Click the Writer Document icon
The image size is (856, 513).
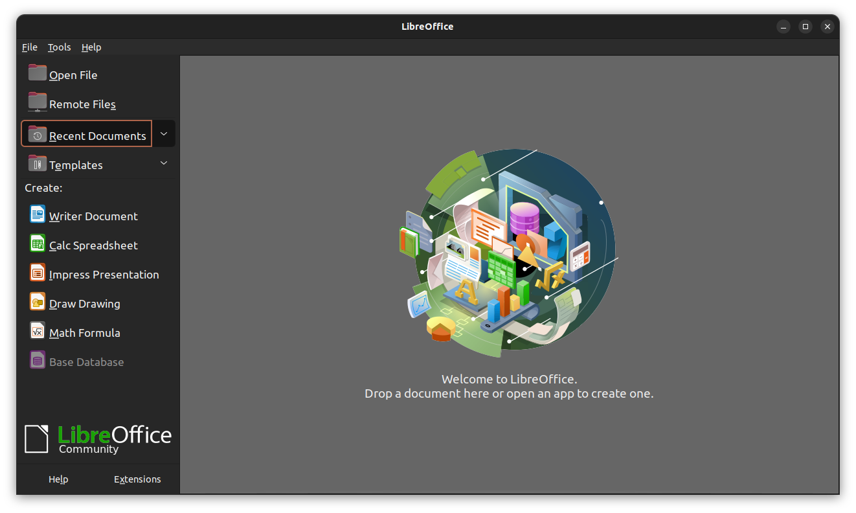point(38,214)
